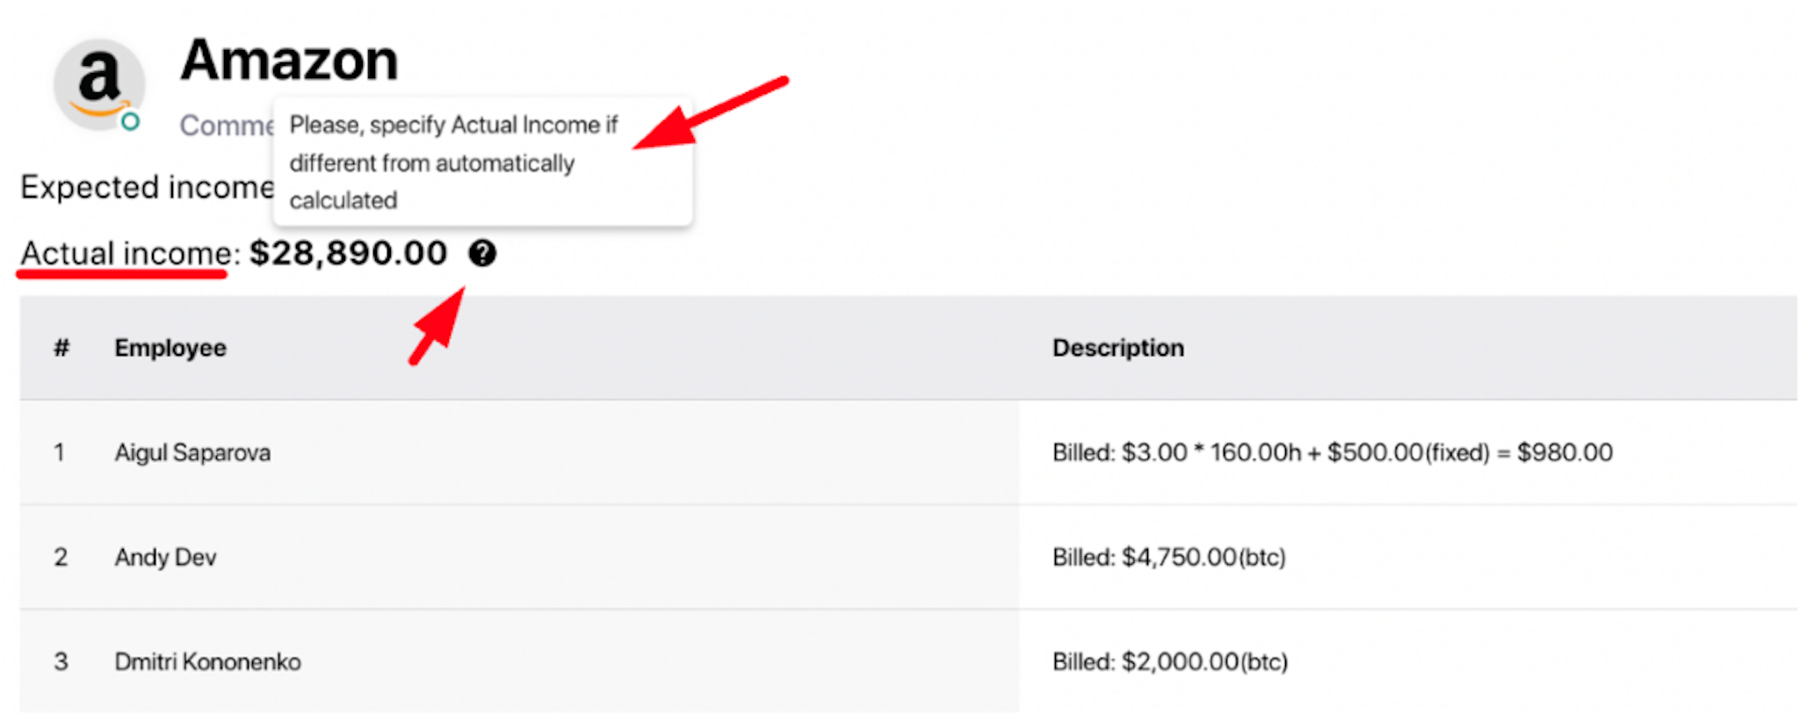Sort by the Description column header

[1118, 348]
